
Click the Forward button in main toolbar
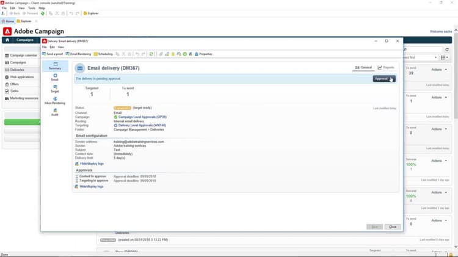pos(30,13)
